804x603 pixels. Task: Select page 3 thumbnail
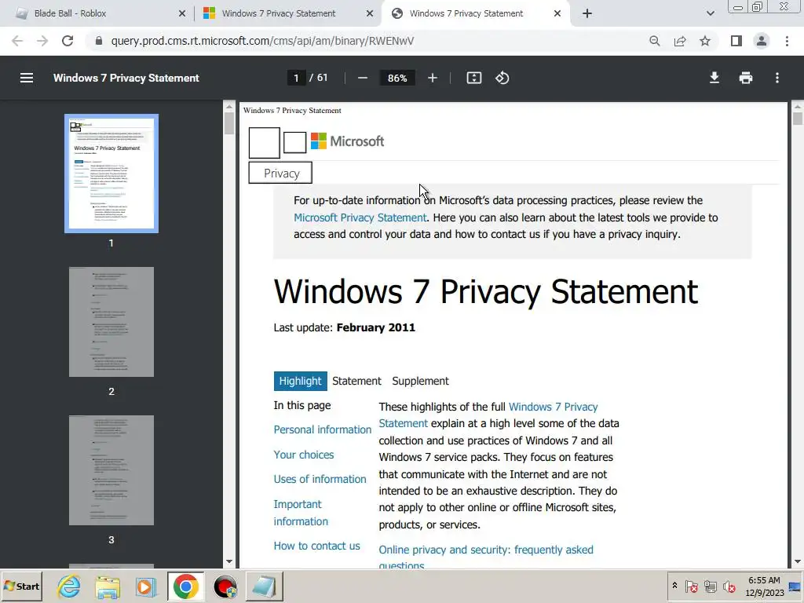(111, 470)
